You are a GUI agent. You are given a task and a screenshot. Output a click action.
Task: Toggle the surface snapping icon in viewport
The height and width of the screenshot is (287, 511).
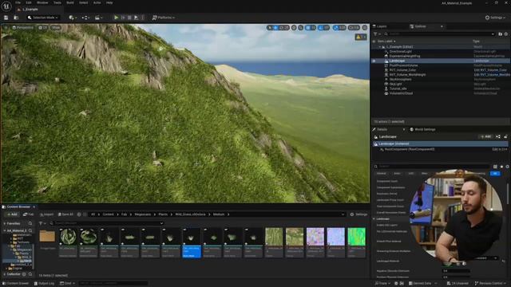click(300, 28)
